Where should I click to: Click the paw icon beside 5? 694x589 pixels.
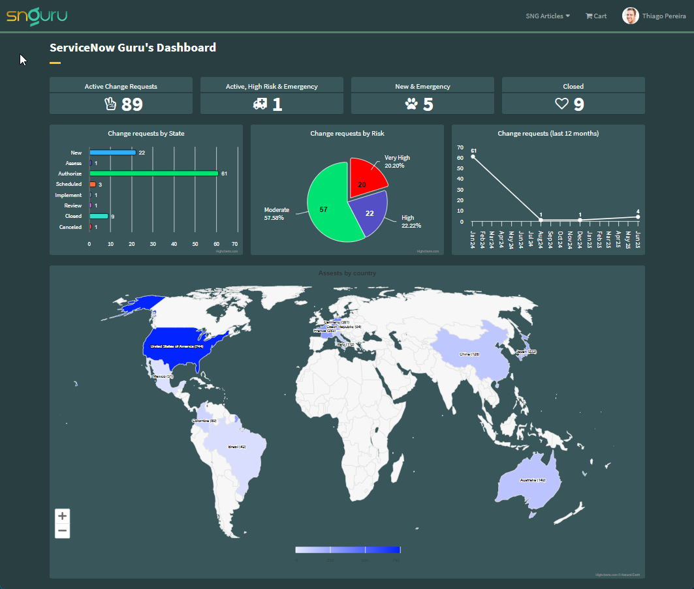tap(411, 104)
